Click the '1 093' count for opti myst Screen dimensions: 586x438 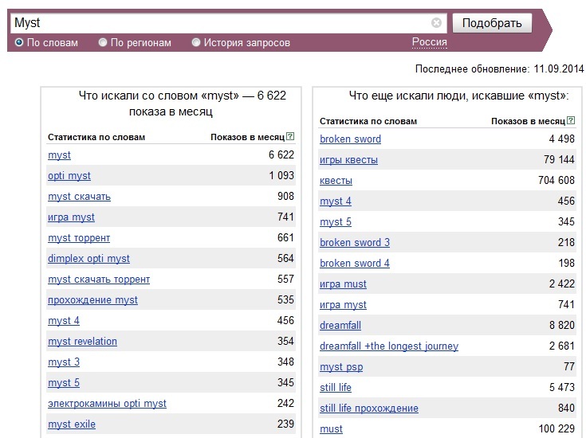tap(281, 175)
